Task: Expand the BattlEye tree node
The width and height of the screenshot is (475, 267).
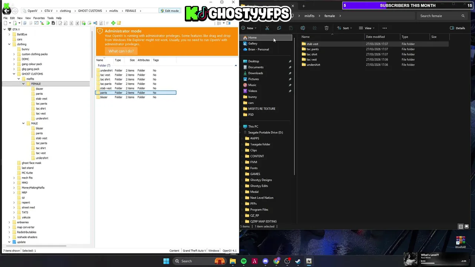Action: point(9,34)
